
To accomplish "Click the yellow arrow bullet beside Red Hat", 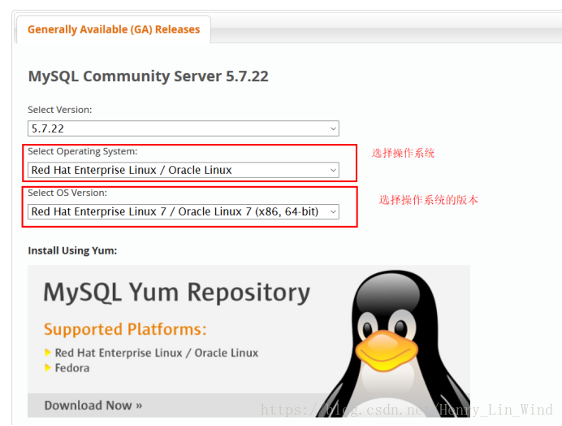I will click(48, 353).
